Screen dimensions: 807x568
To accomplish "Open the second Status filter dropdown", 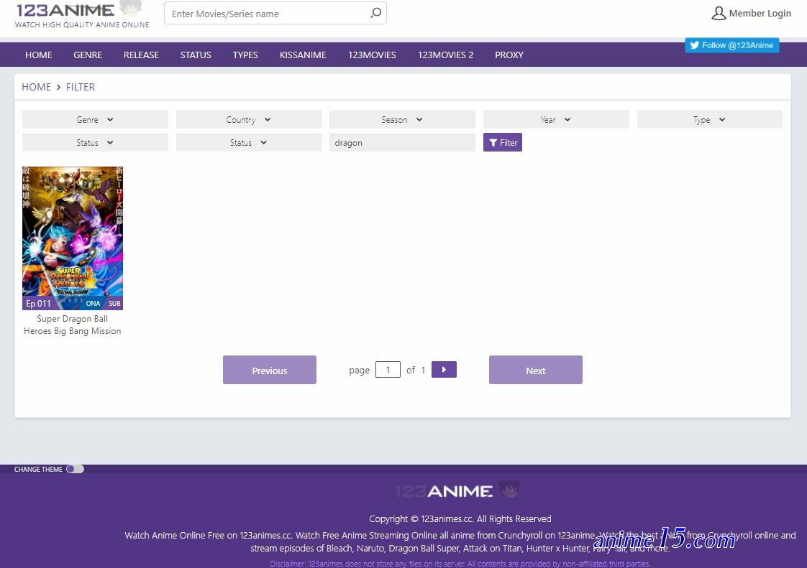I will 249,142.
